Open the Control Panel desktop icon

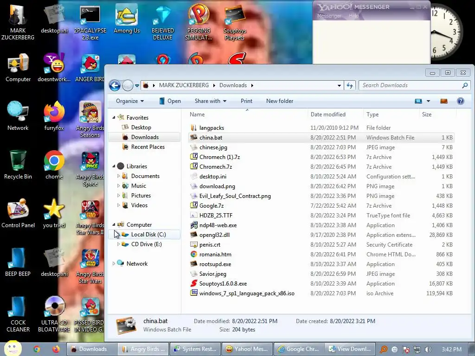[18, 213]
